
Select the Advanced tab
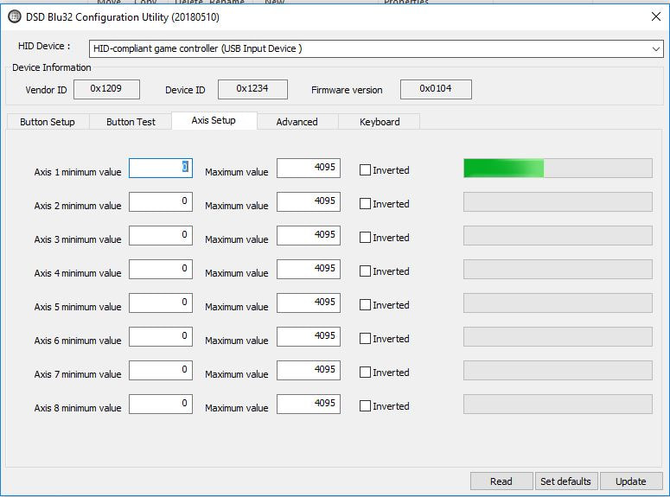click(x=297, y=122)
